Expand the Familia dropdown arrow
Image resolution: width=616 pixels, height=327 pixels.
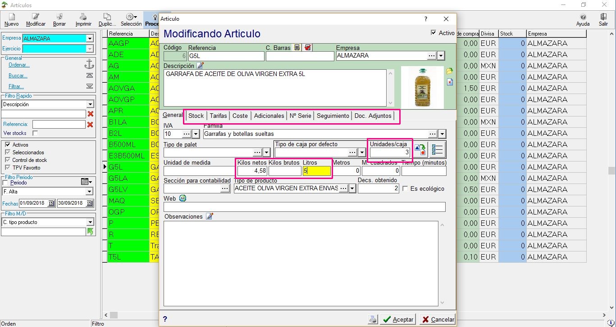click(442, 134)
